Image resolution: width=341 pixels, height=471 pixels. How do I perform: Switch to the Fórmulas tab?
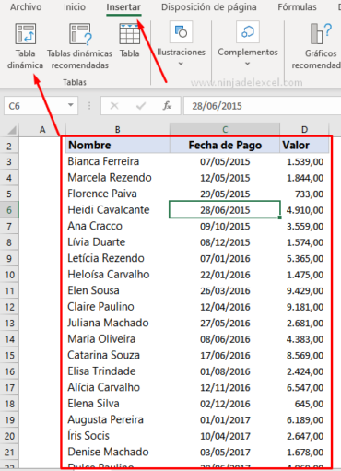point(297,6)
